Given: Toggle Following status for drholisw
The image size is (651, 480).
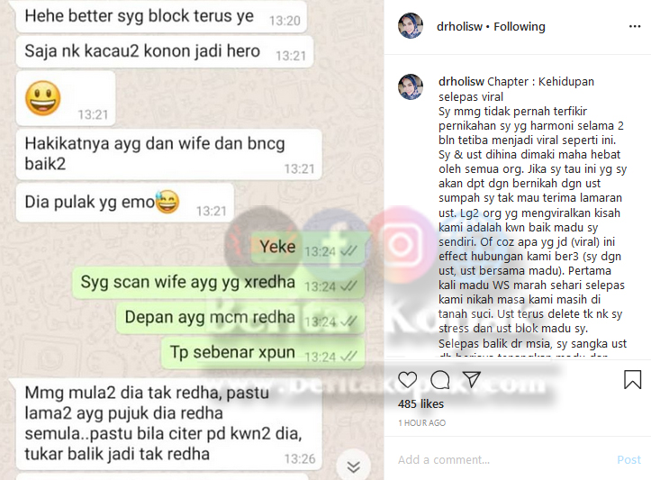Looking at the screenshot, I should (x=519, y=27).
